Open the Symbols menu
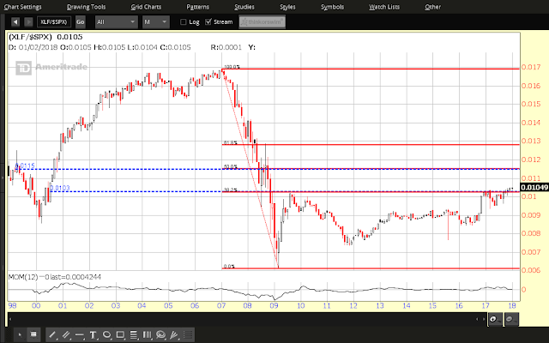This screenshot has height=343, width=549. (332, 7)
